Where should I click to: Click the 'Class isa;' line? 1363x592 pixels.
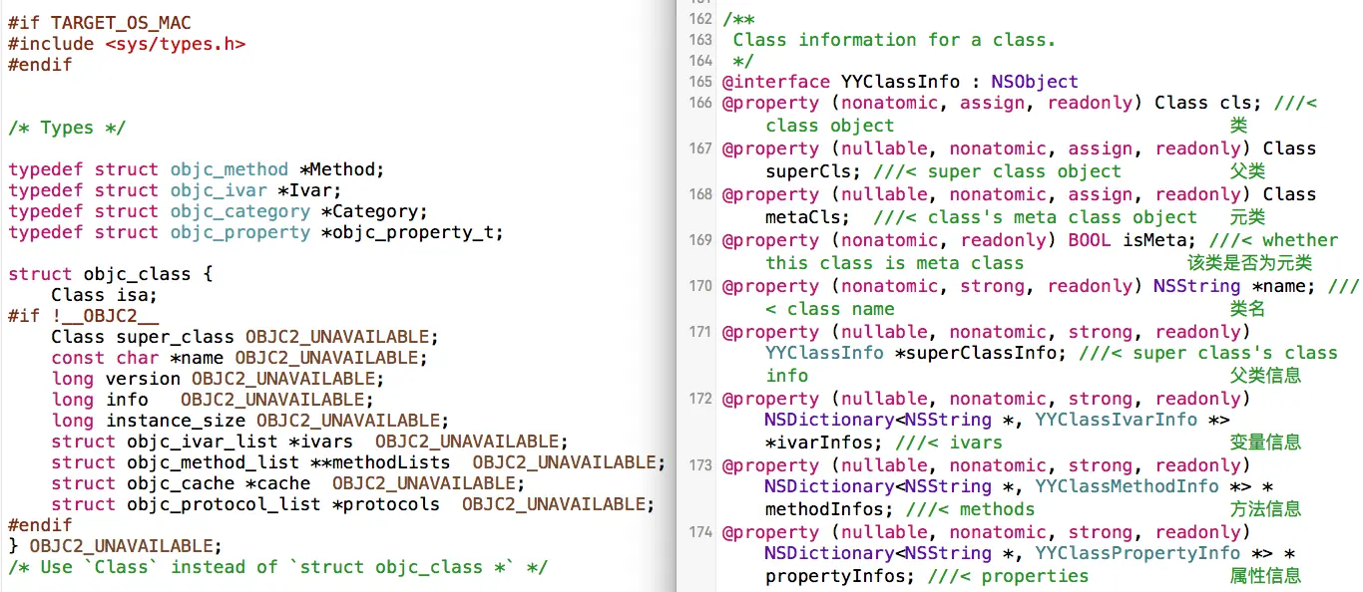[105, 295]
